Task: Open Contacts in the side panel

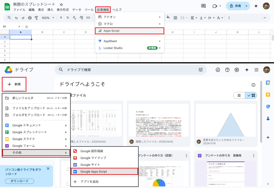Action: pos(268,119)
